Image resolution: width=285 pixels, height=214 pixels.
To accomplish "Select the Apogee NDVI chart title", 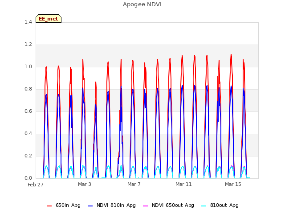I will coord(142,4).
